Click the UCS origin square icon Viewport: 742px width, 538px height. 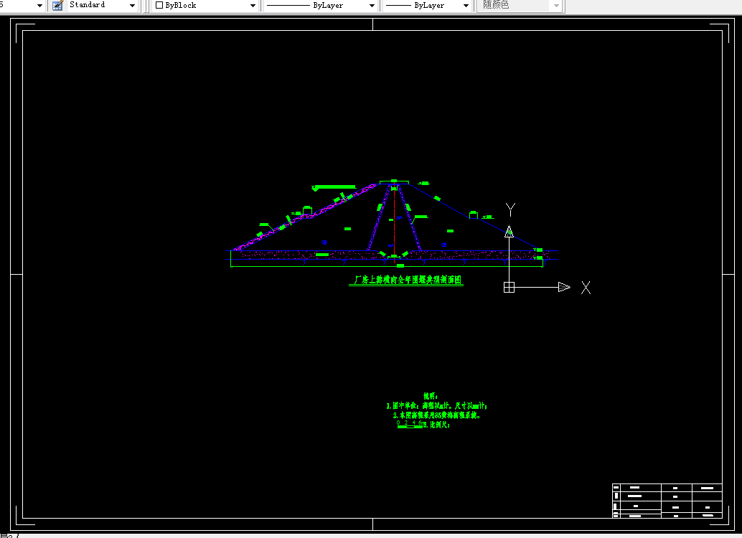(509, 287)
